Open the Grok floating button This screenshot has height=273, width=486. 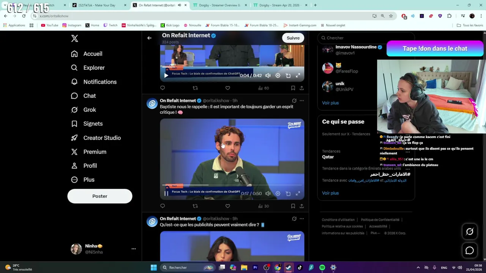[470, 232]
